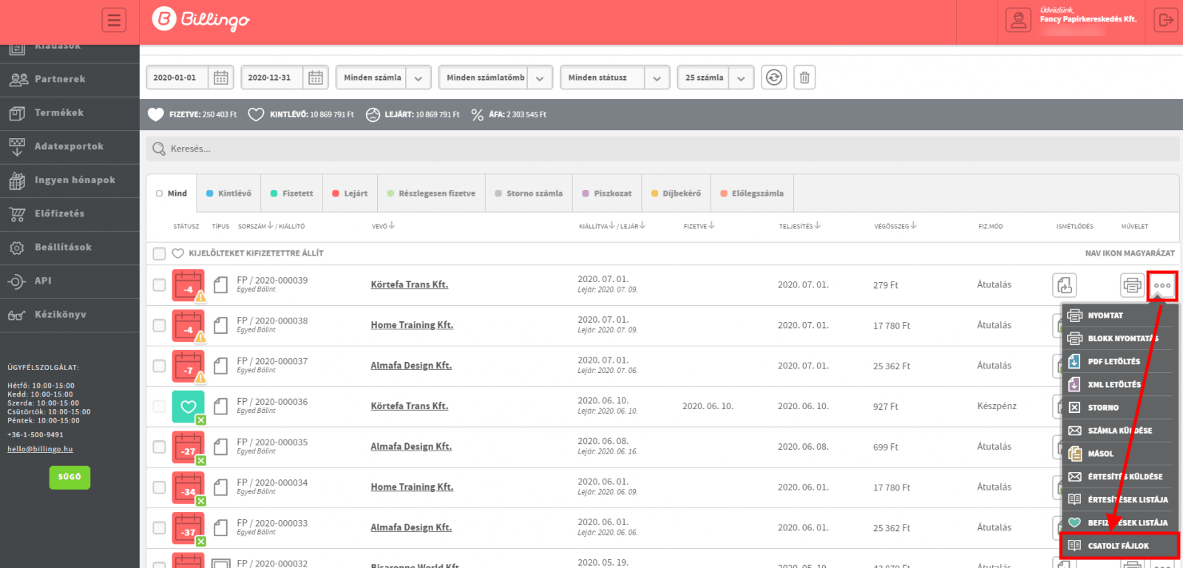Choose Csatolt fájlok in the actions menu
1183x568 pixels.
click(x=1119, y=546)
